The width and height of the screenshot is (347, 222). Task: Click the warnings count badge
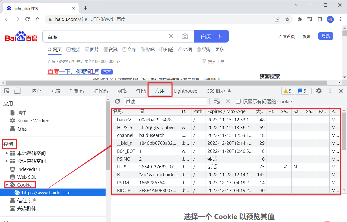point(288,91)
